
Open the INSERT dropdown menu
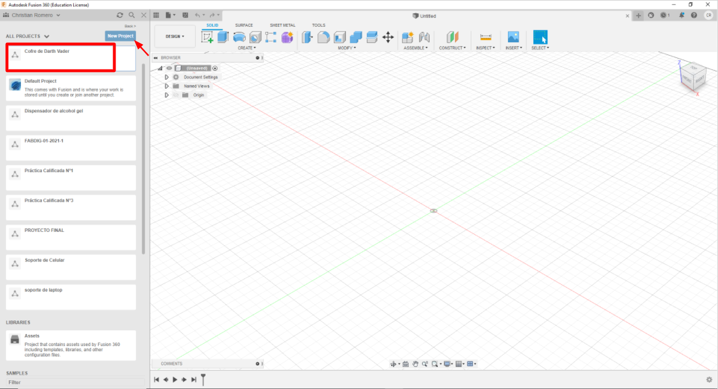tap(514, 48)
